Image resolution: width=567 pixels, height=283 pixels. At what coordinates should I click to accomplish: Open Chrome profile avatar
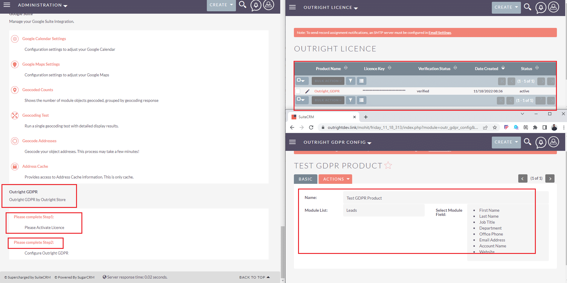554,127
